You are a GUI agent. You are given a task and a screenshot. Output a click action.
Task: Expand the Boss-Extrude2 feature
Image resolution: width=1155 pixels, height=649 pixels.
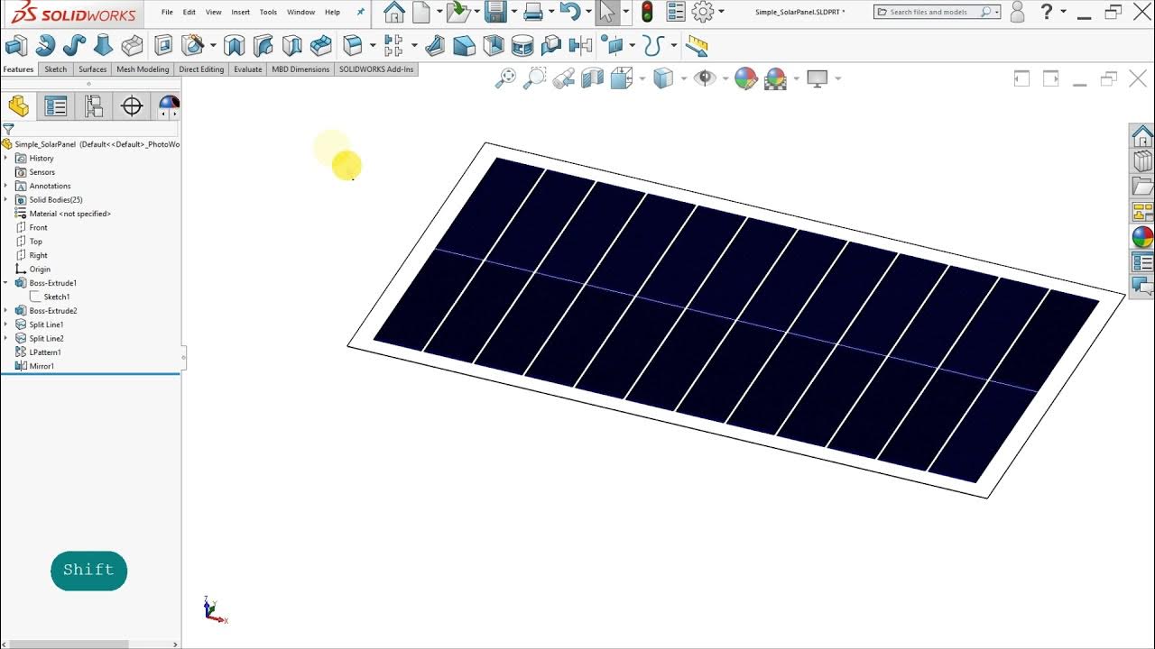click(5, 311)
